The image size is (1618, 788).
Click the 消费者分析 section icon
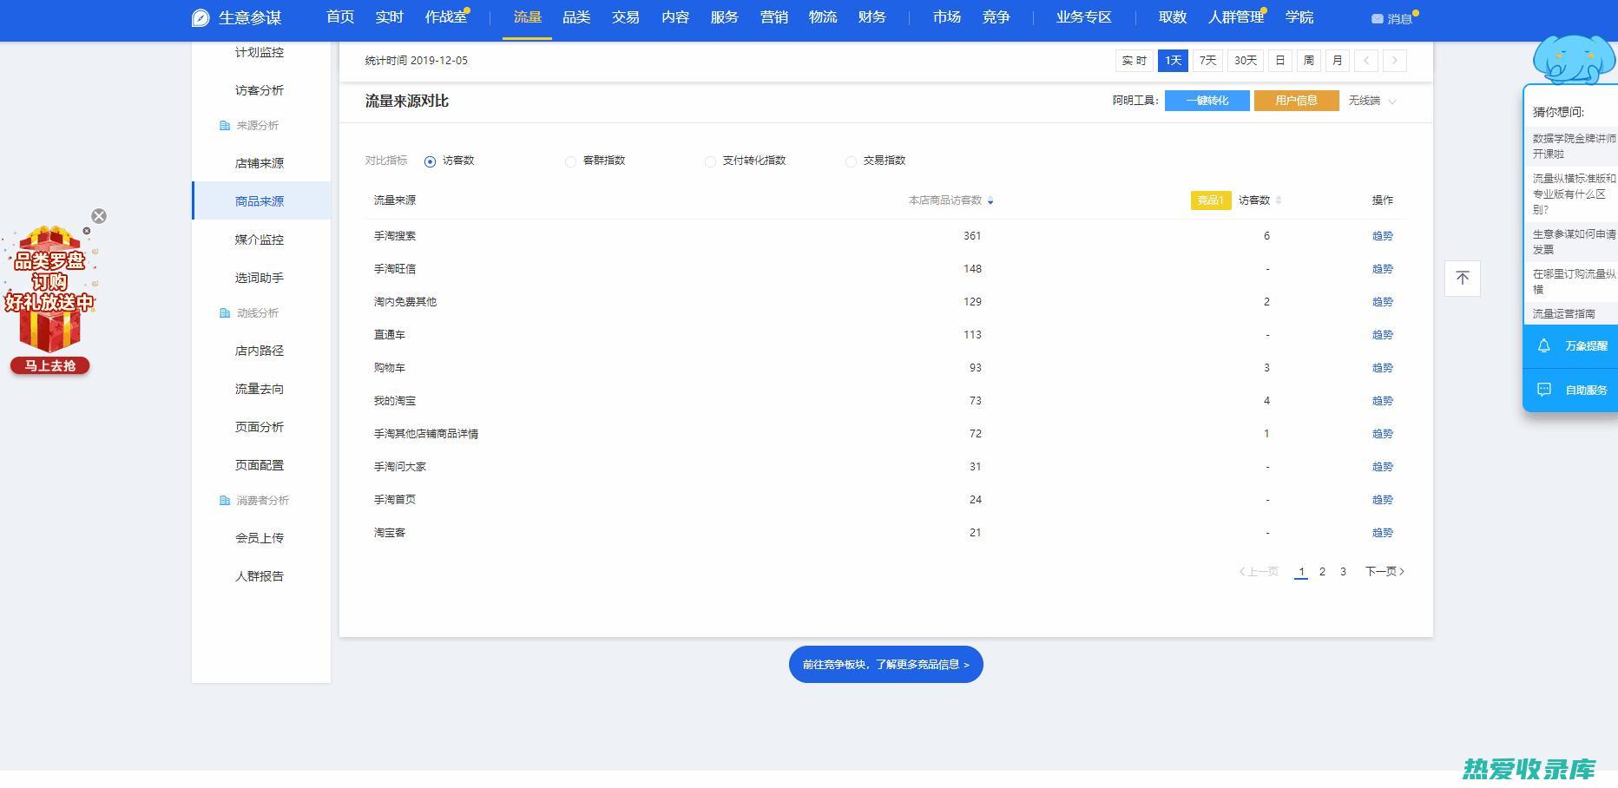[225, 501]
